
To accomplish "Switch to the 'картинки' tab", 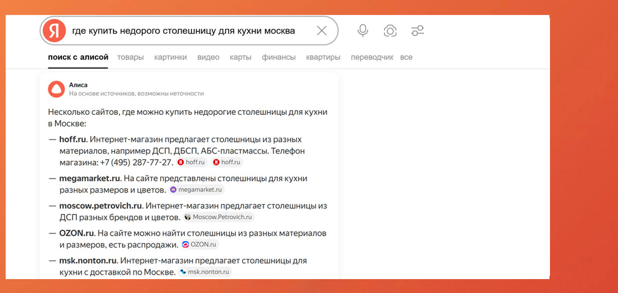I will coord(170,57).
